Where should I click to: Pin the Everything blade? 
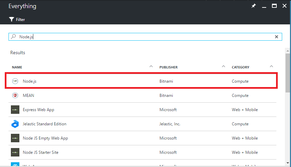tap(253, 6)
